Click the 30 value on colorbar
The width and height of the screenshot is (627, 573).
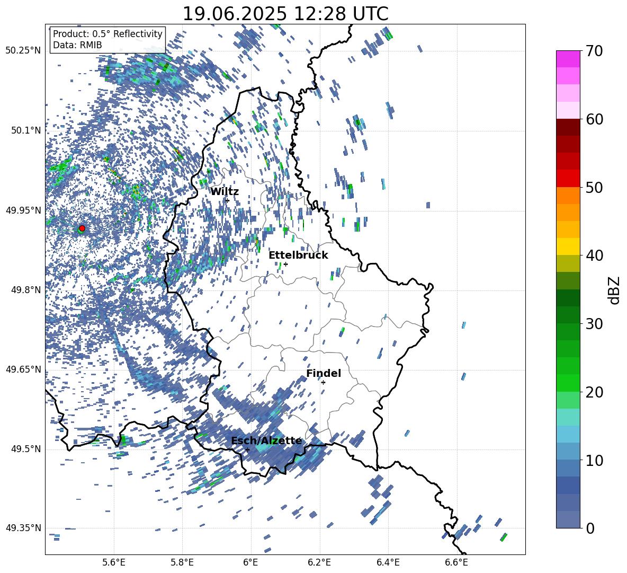(595, 324)
